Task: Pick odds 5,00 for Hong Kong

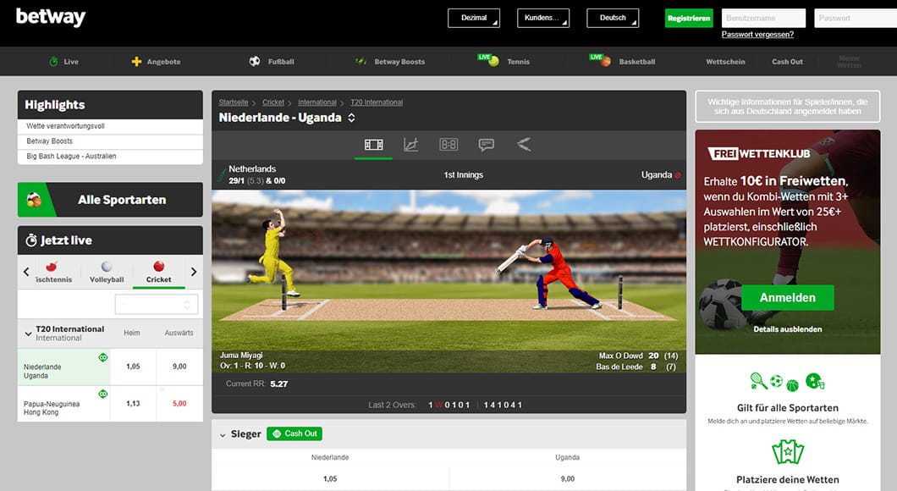Action: pyautogui.click(x=179, y=404)
